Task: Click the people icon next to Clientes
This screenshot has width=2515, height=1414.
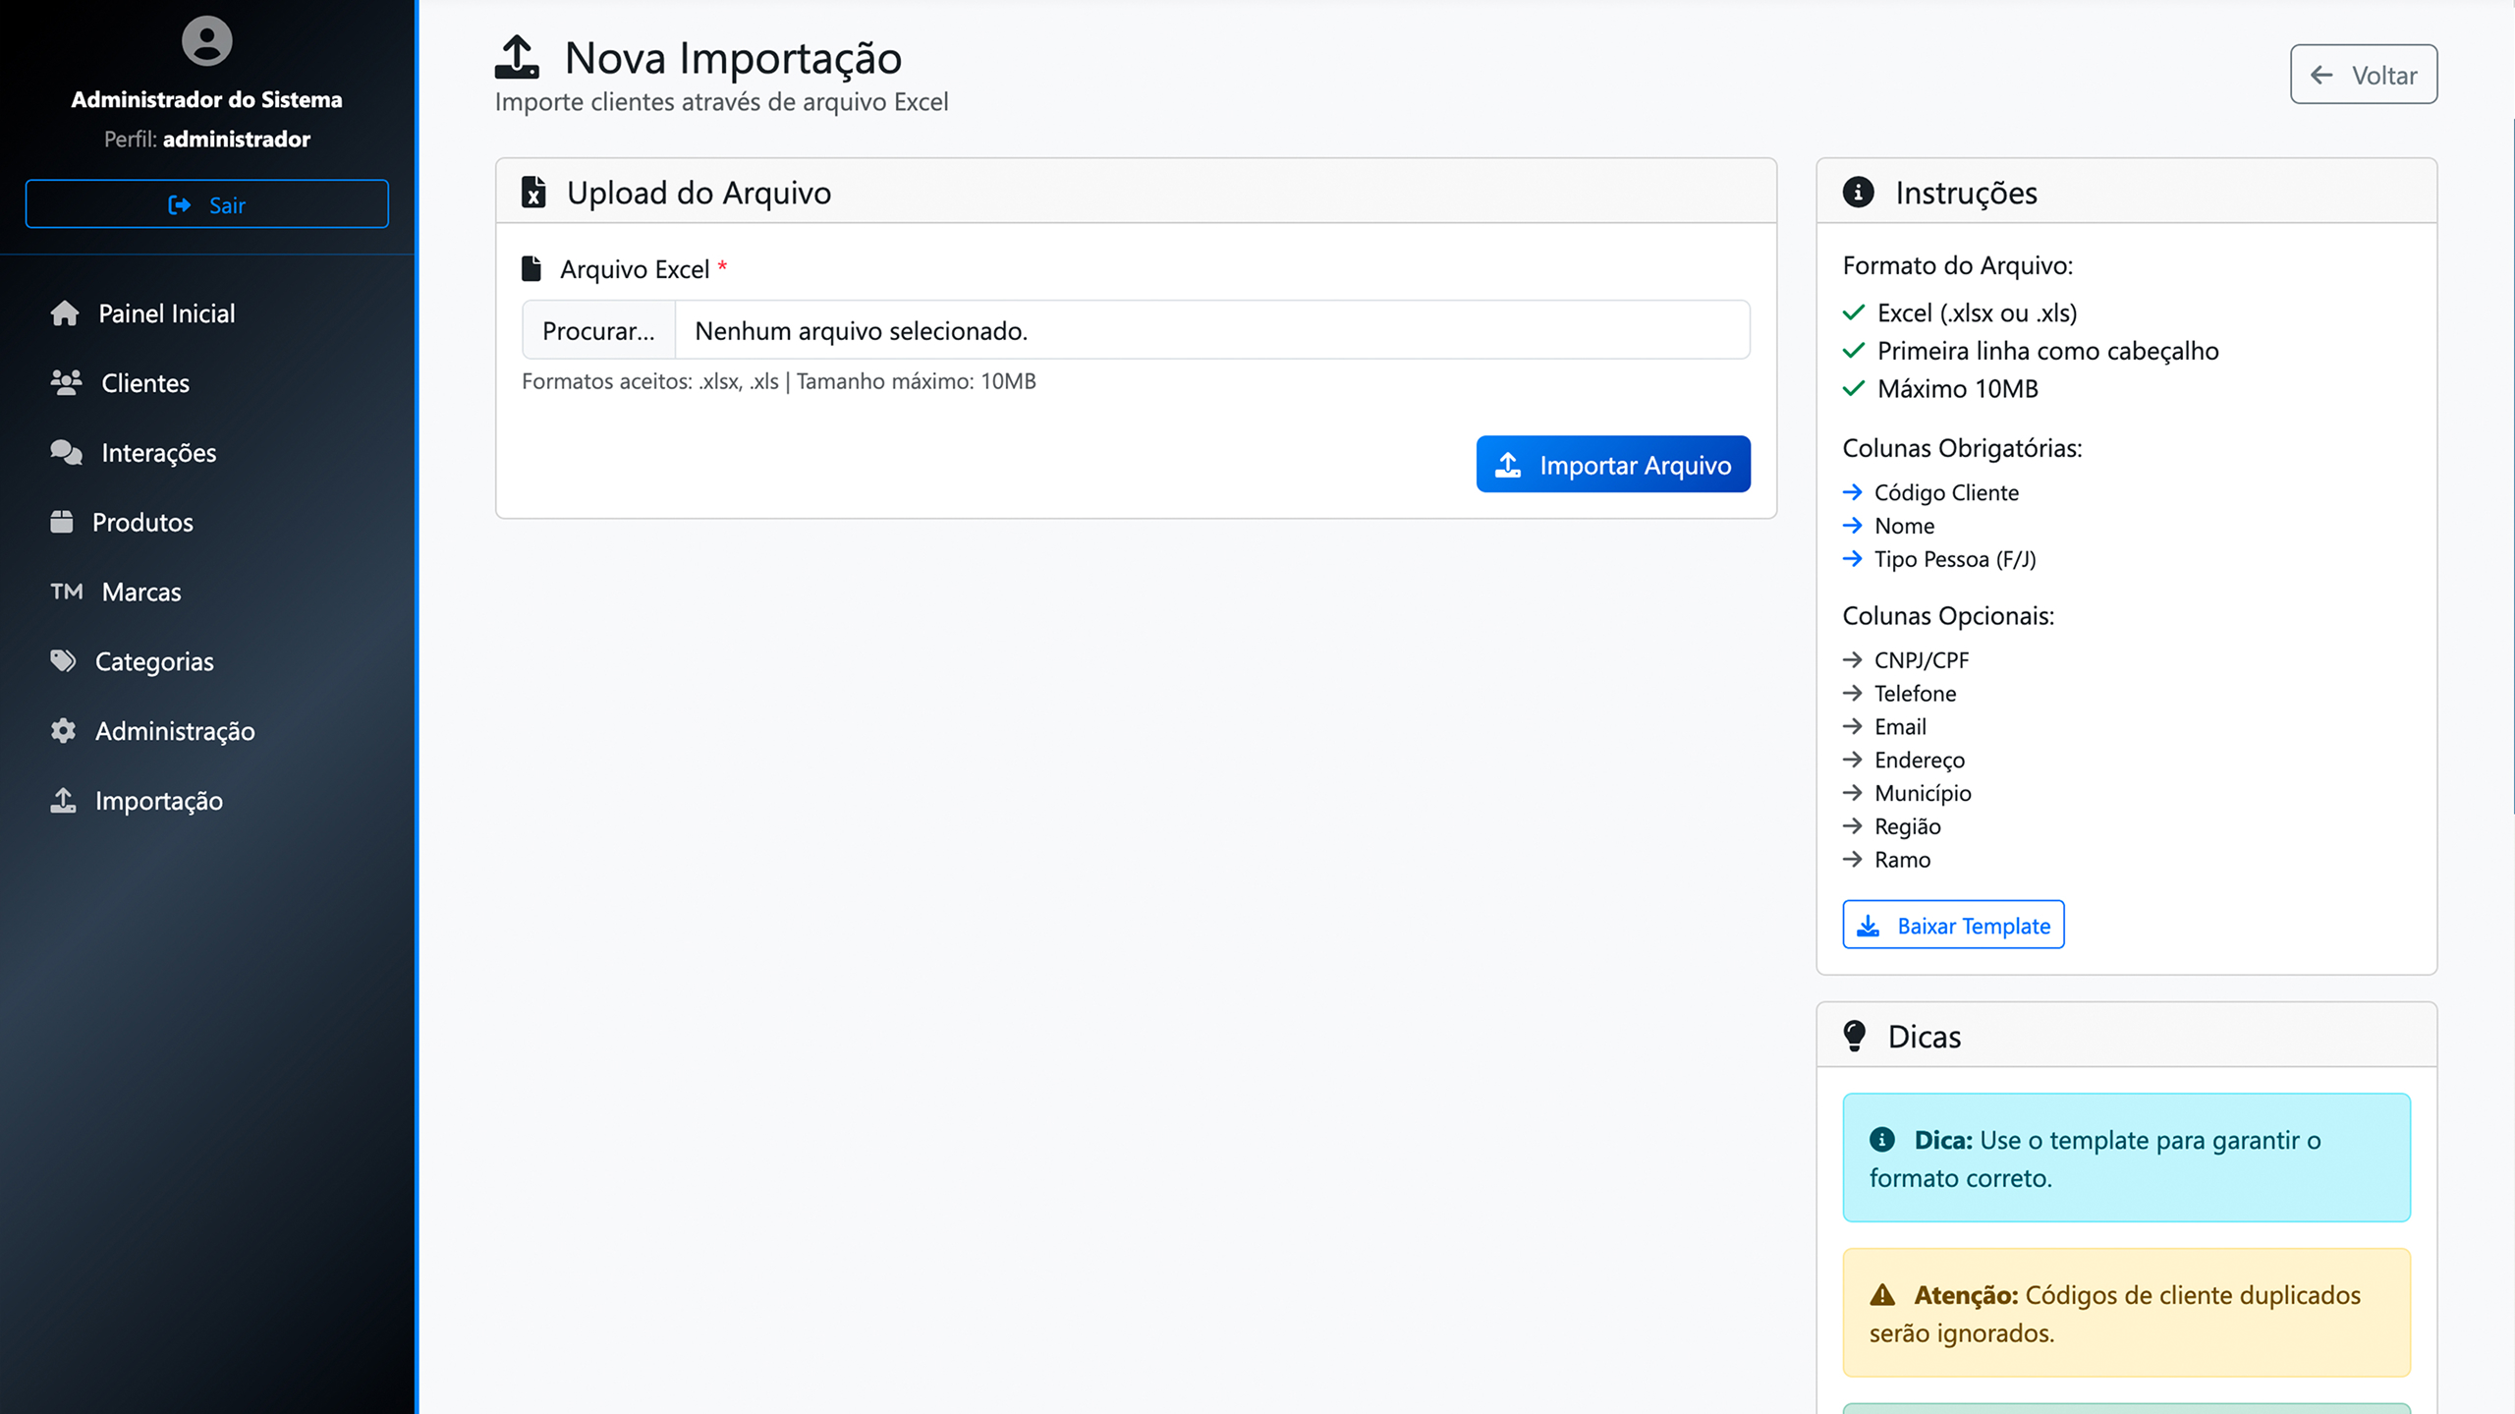Action: click(x=66, y=382)
